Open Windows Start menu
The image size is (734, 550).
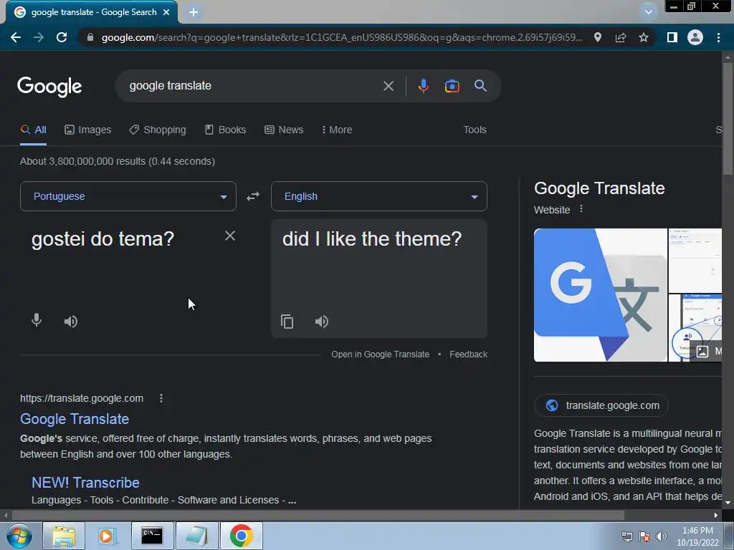point(19,536)
